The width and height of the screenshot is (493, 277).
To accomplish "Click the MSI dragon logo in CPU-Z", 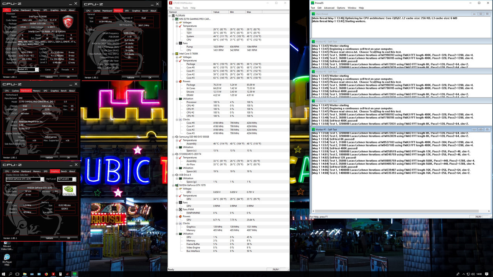I will click(68, 21).
